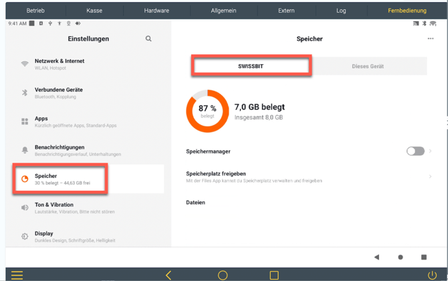Click the yellow circle home icon in bottom bar
This screenshot has width=448, height=281.
point(223,275)
